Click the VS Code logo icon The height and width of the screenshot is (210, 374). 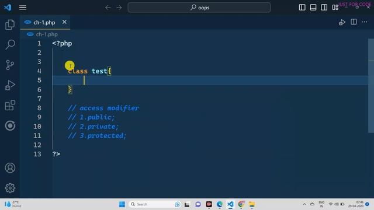tap(8, 8)
